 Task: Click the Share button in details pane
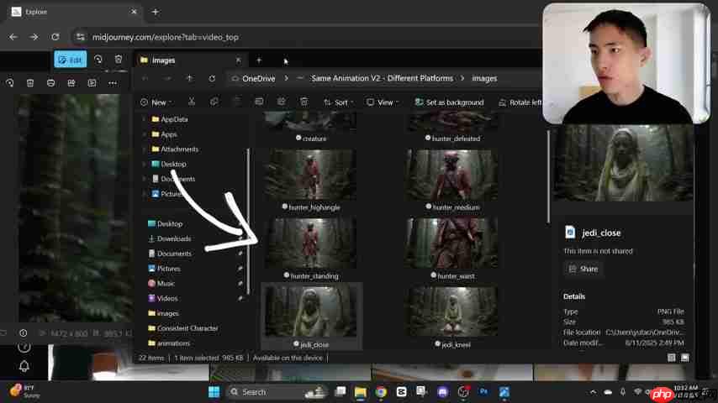point(583,269)
